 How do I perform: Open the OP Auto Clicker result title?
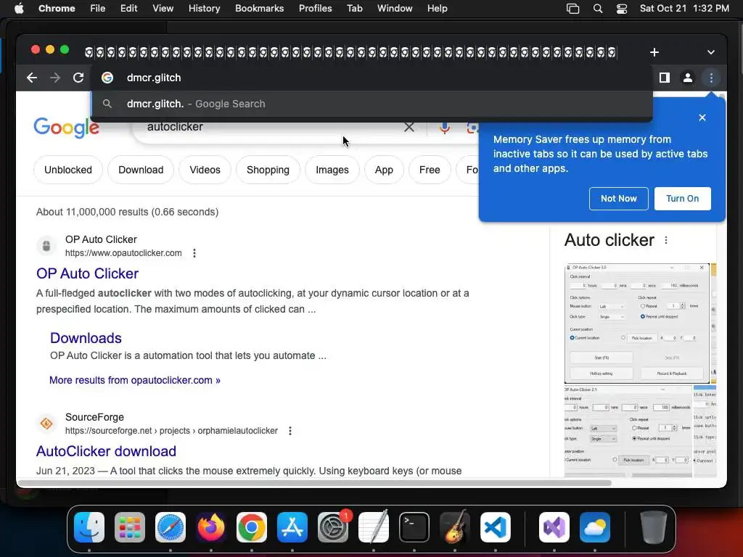87,273
